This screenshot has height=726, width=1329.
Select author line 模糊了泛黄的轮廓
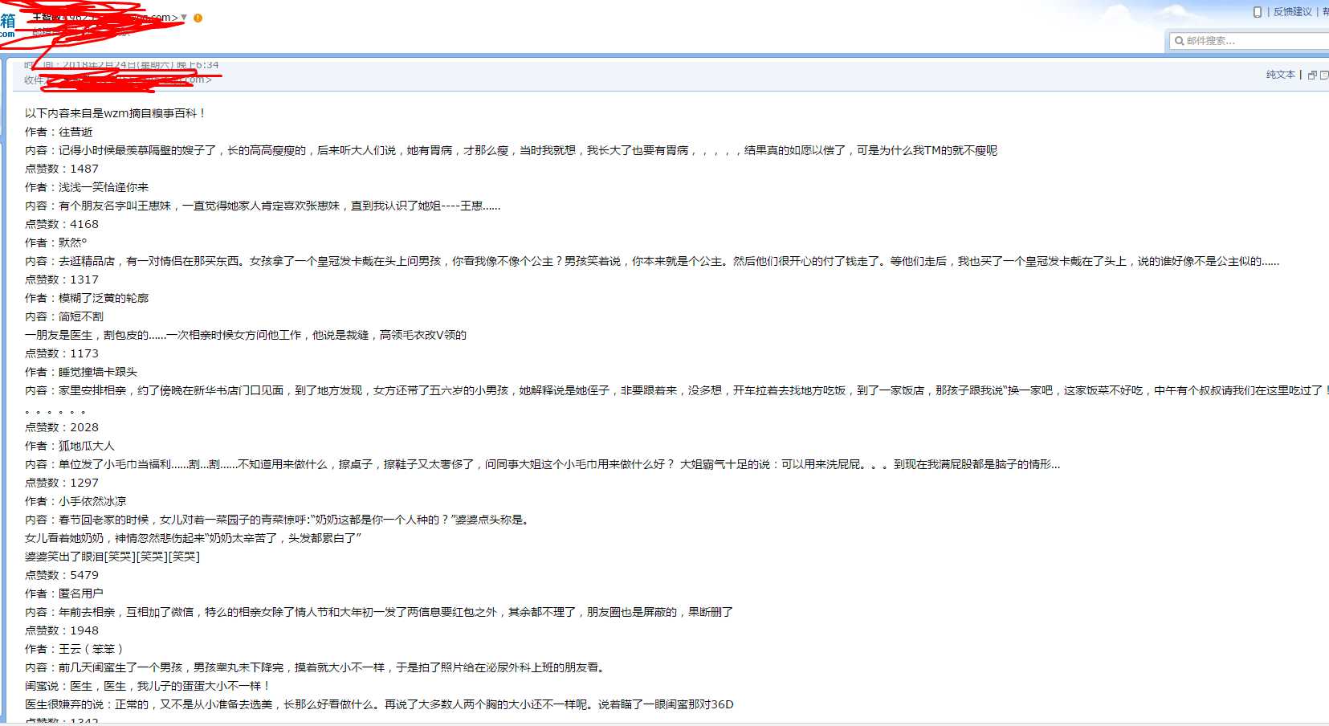pos(87,298)
